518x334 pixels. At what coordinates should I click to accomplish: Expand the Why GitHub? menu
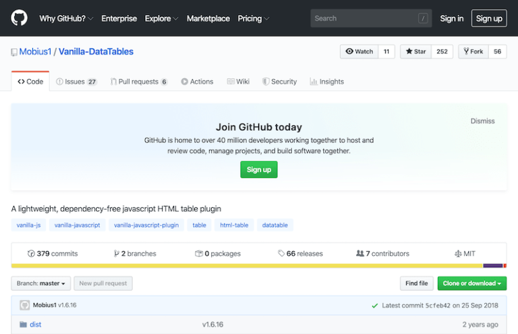pos(66,18)
